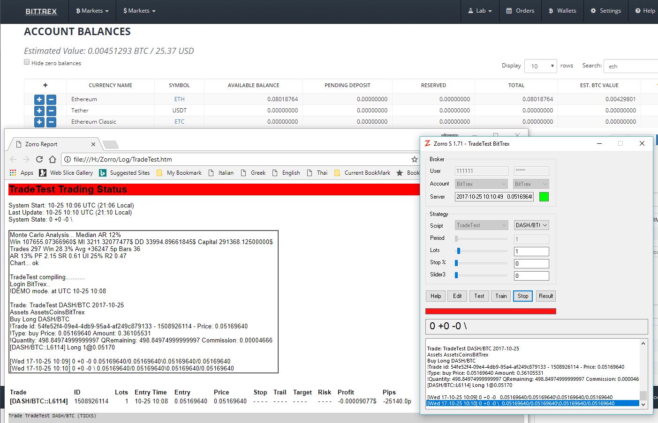This screenshot has height=423, width=658.
Task: Click Zorro S window title icon
Action: point(427,143)
